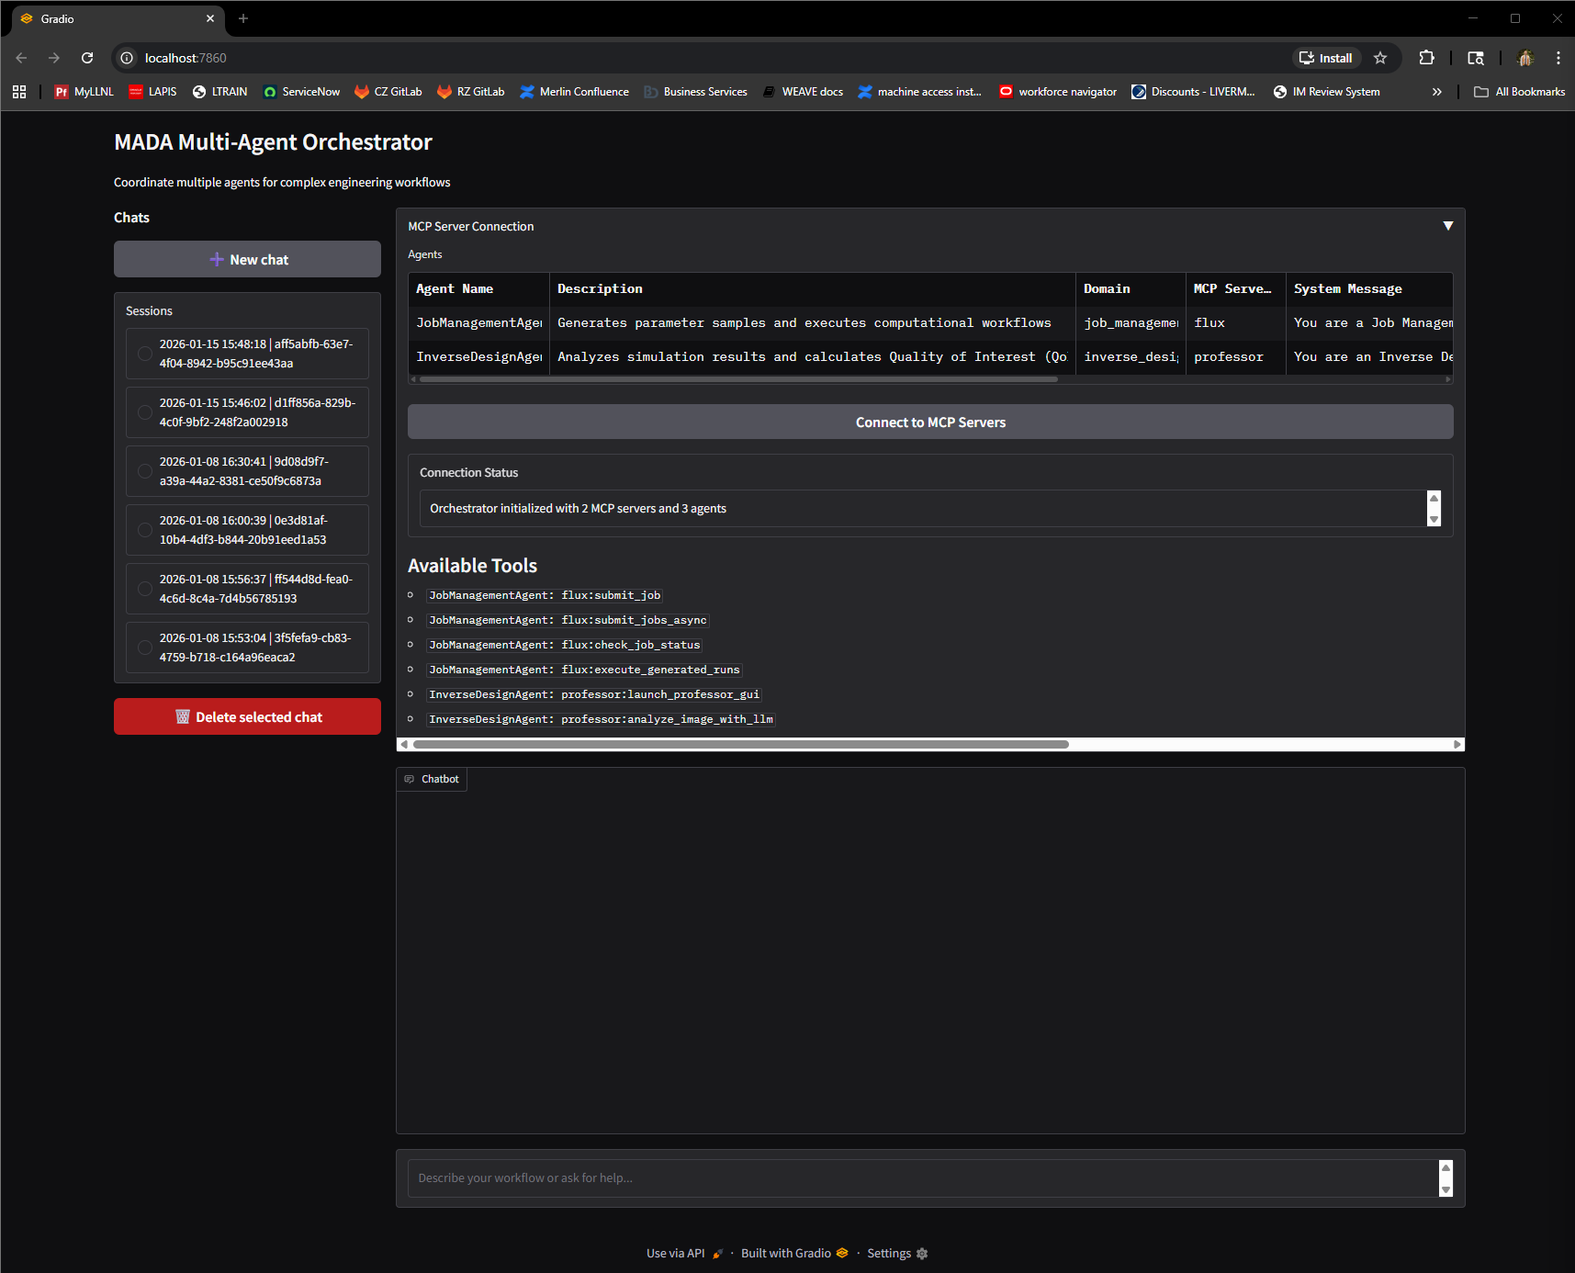
Task: Click the InverseDesignAgent name cell
Action: click(x=478, y=356)
